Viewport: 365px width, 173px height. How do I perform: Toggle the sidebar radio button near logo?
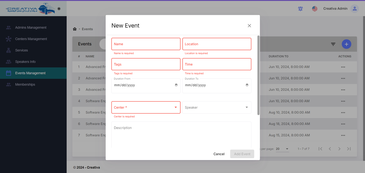pos(59,9)
